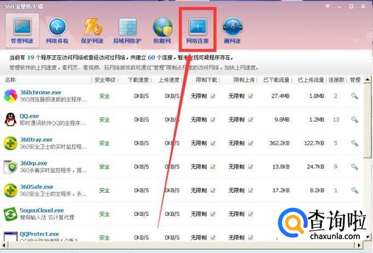This screenshot has width=373, height=253.
Task: Open the 360tray.exe program link
Action: [36, 139]
